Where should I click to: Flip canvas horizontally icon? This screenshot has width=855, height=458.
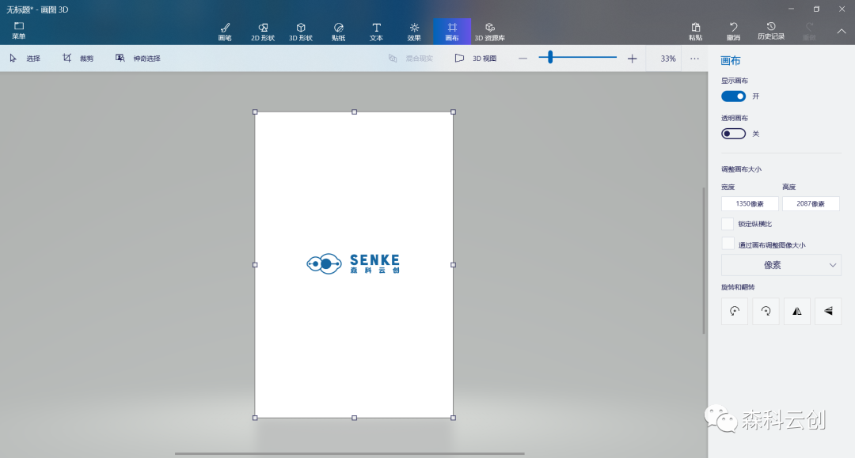[796, 311]
